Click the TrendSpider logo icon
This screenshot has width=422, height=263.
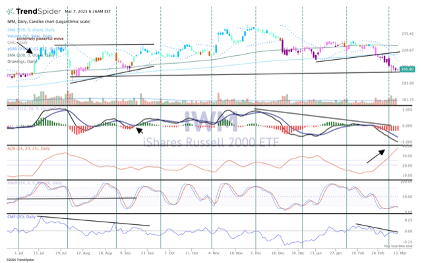click(9, 12)
